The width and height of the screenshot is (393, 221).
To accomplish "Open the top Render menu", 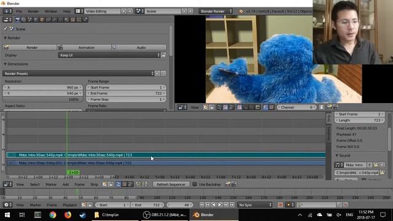I will tap(33, 11).
